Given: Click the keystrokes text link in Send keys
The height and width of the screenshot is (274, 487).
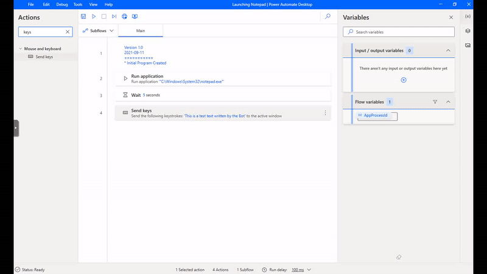Looking at the screenshot, I should [x=215, y=116].
